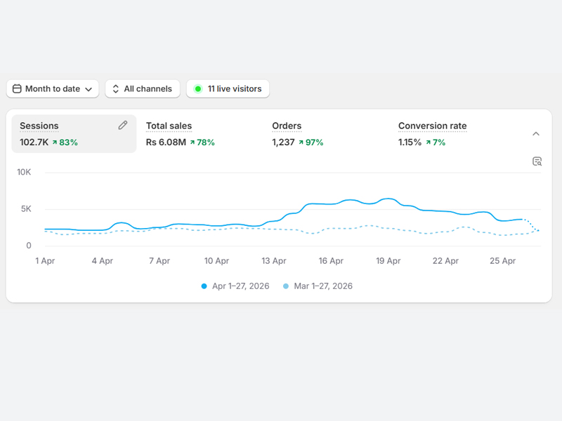Click the 13 Apr axis label
Image resolution: width=562 pixels, height=421 pixels.
(x=274, y=261)
